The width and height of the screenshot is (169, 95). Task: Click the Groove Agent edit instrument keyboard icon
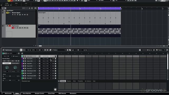click(x=20, y=15)
